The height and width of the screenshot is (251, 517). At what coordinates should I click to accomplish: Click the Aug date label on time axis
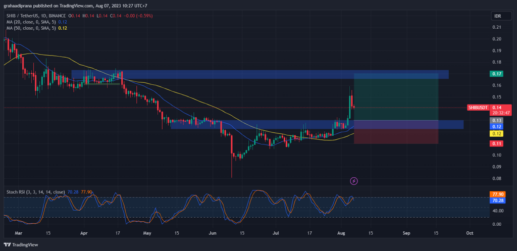pos(342,233)
